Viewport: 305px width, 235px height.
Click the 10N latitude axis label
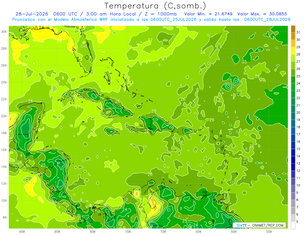pyautogui.click(x=4, y=201)
